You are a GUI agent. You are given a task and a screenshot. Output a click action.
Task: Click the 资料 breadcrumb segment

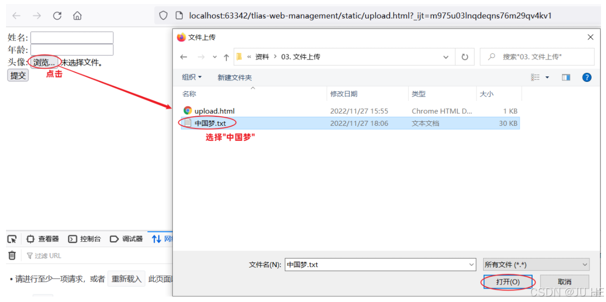(262, 57)
